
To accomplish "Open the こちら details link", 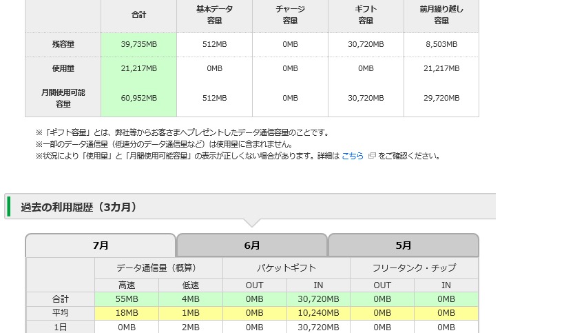I will click(353, 156).
